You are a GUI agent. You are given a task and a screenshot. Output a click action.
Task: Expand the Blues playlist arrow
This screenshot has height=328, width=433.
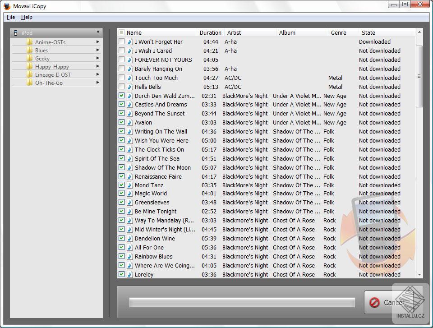[98, 50]
